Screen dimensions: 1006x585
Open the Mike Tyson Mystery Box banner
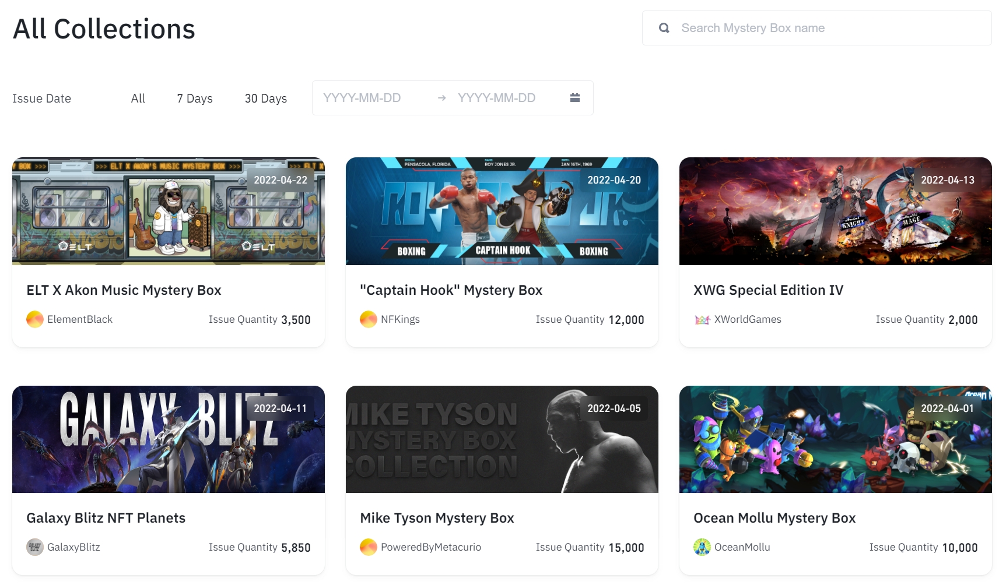pos(502,439)
